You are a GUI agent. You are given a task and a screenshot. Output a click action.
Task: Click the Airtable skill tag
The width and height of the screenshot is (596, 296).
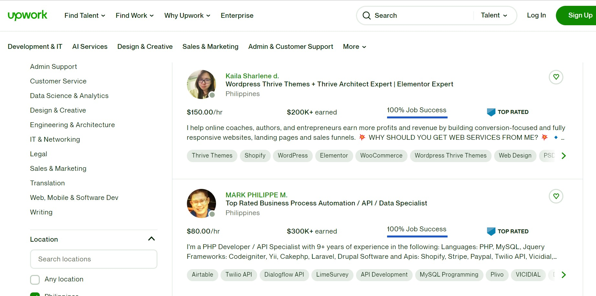coord(202,275)
